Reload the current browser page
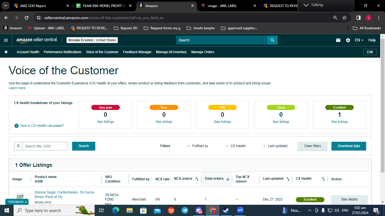 pos(26,18)
